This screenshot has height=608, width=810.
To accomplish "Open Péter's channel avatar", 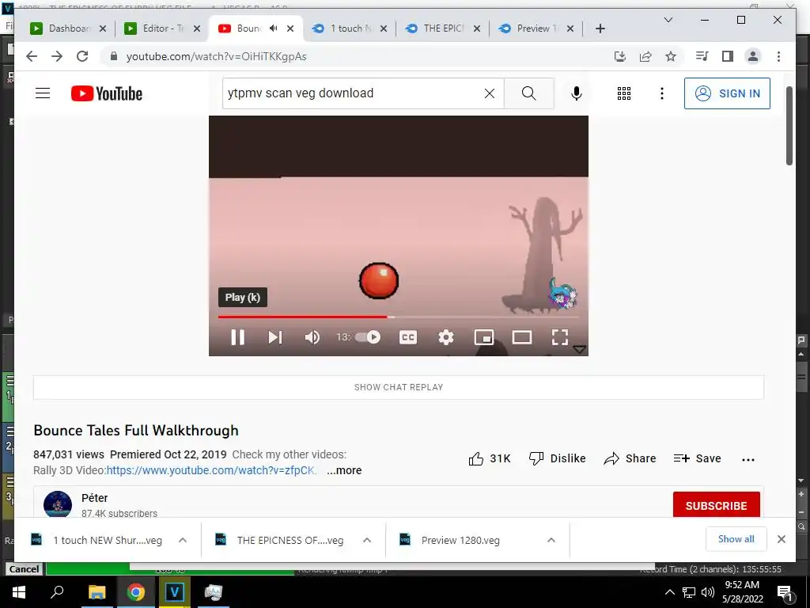I will click(57, 504).
